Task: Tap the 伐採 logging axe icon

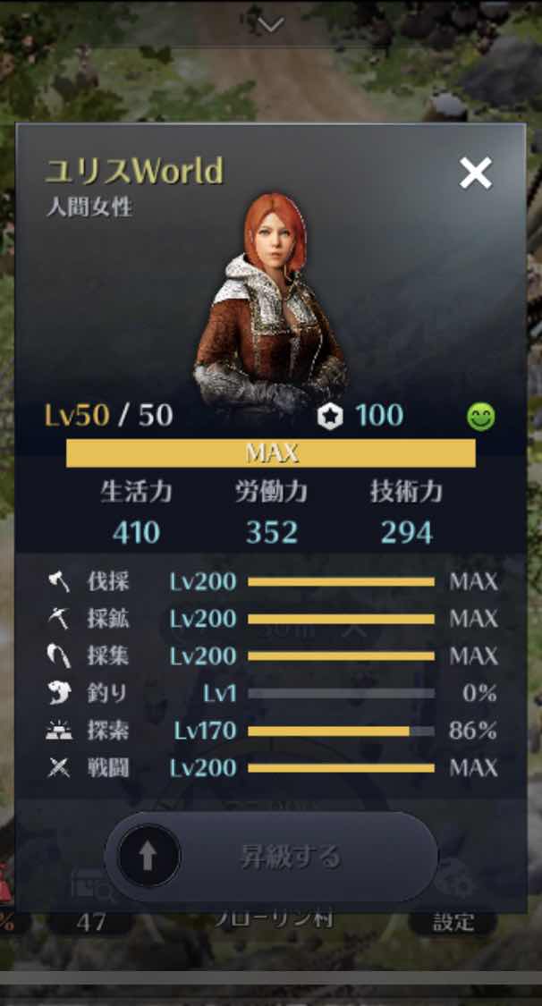Action: [x=59, y=581]
